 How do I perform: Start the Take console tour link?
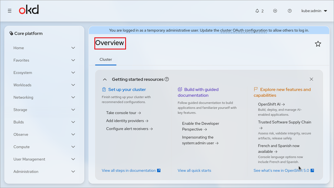(124, 113)
